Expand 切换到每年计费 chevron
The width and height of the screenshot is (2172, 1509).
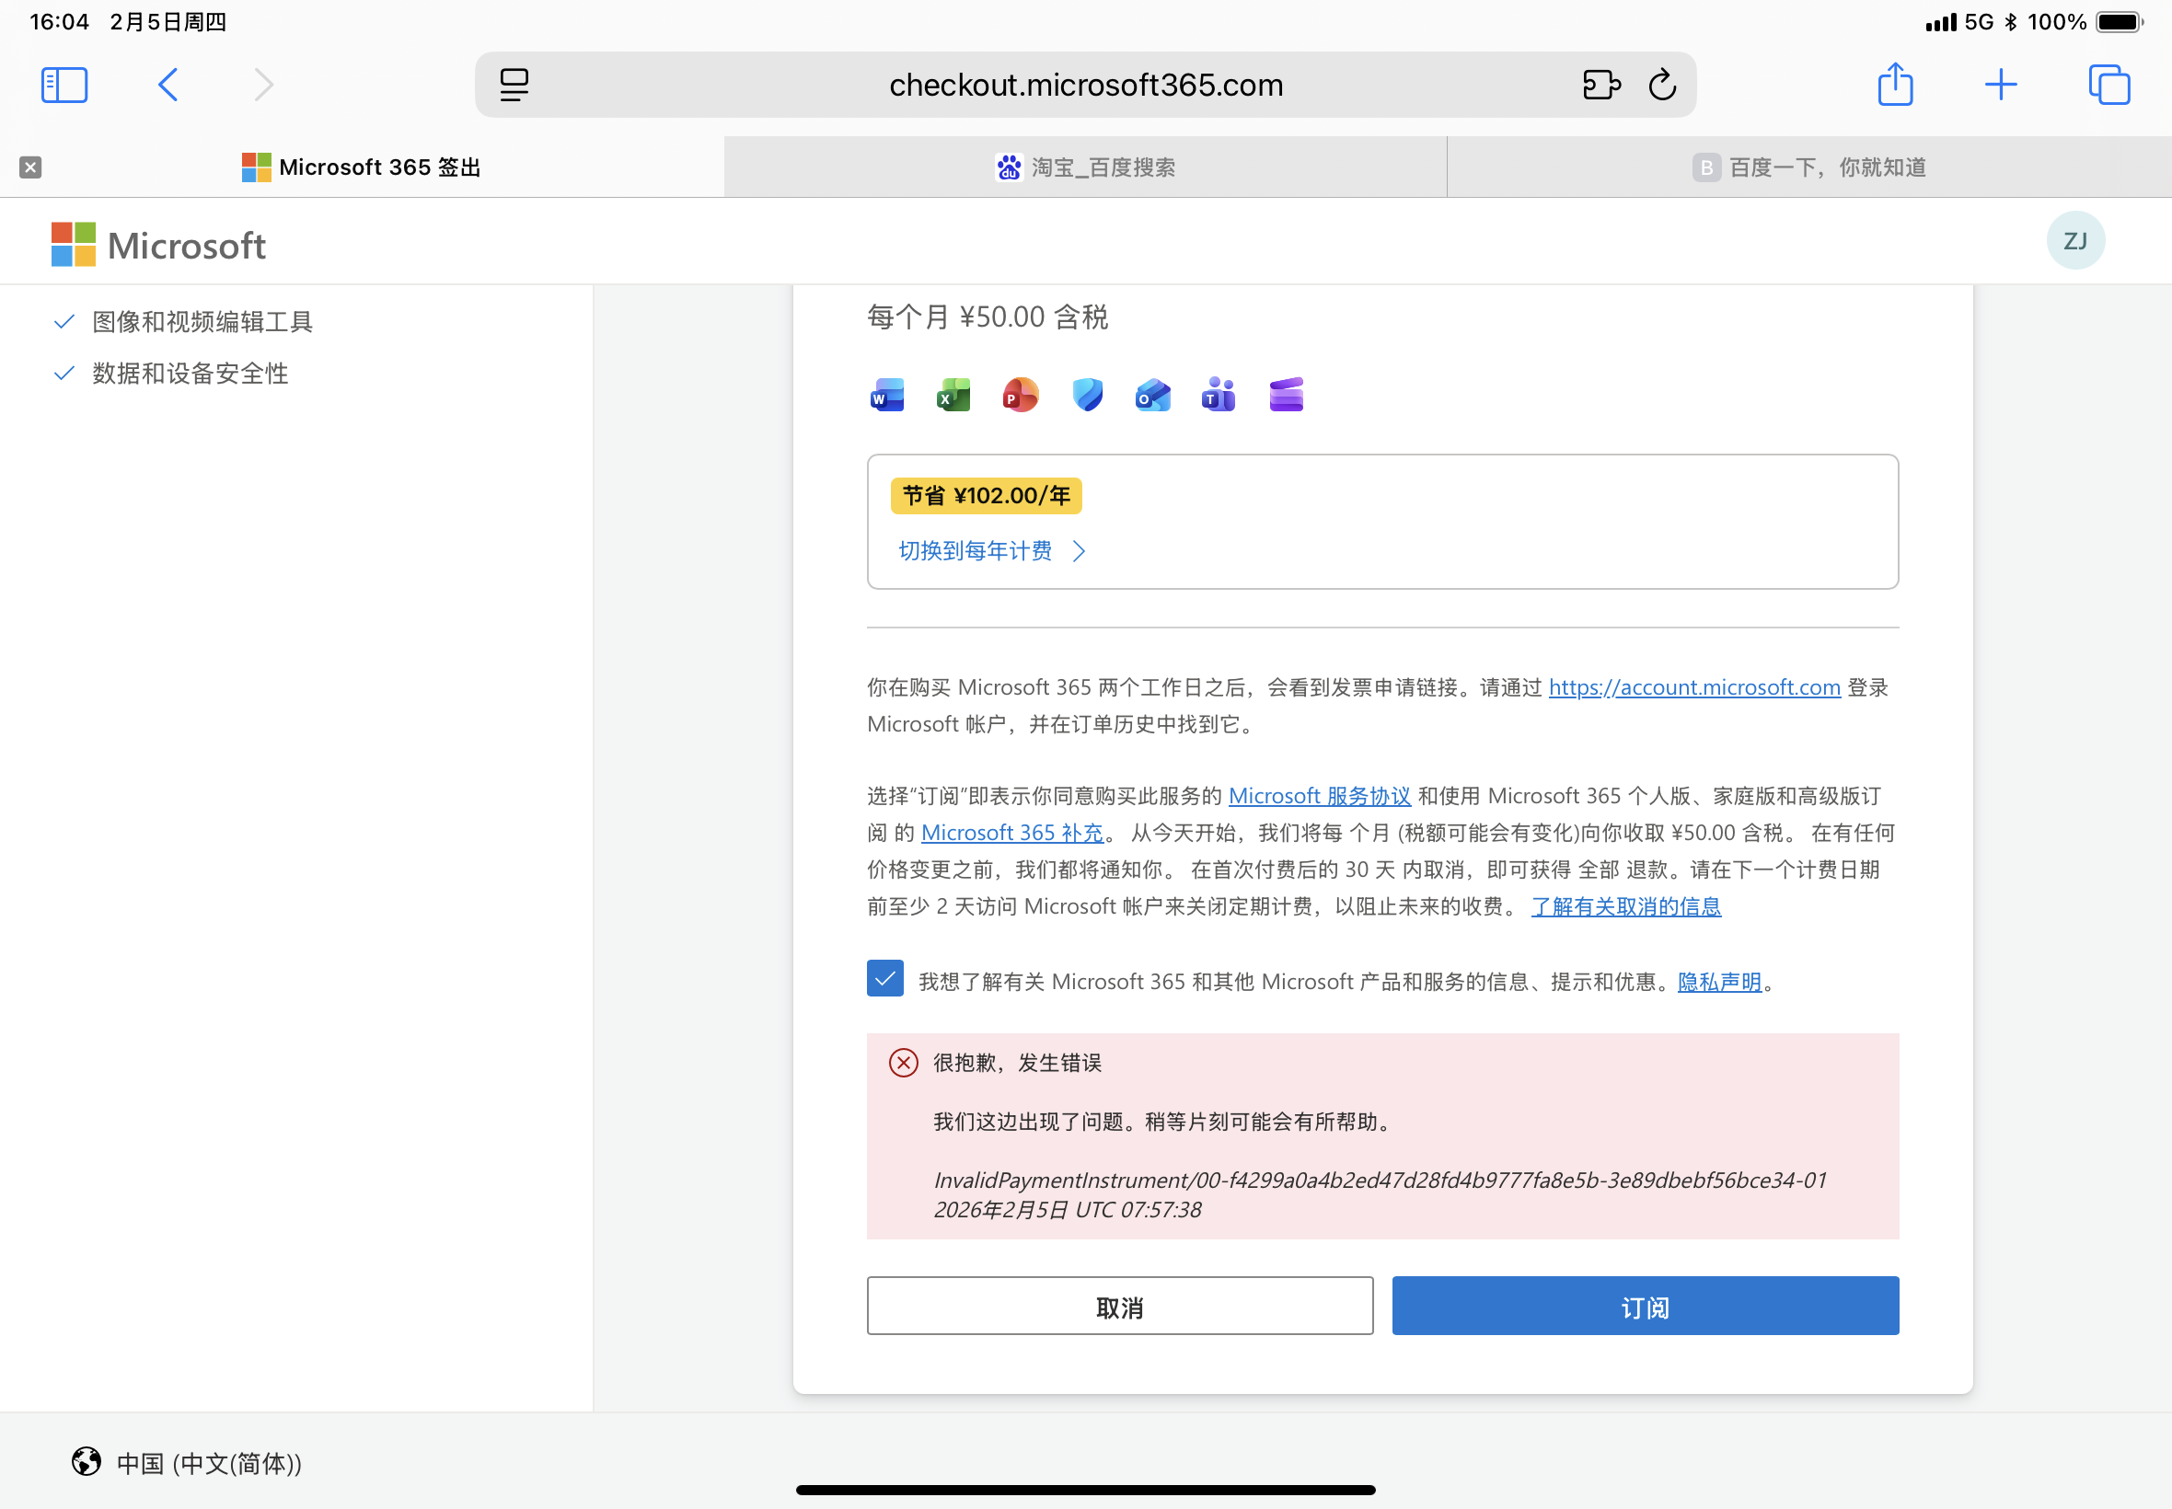[1079, 551]
